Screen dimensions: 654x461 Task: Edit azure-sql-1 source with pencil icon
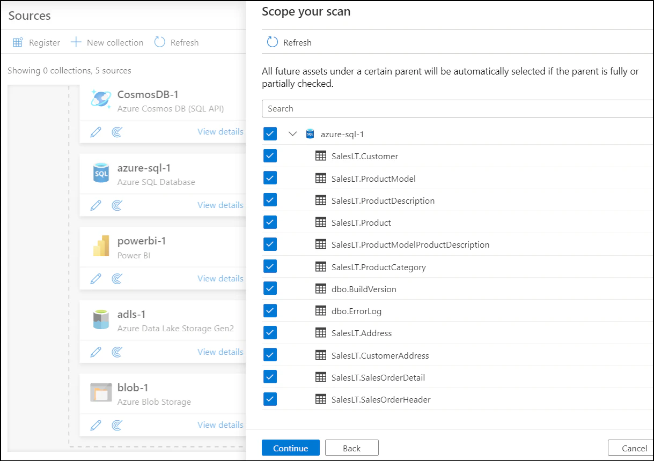[96, 205]
